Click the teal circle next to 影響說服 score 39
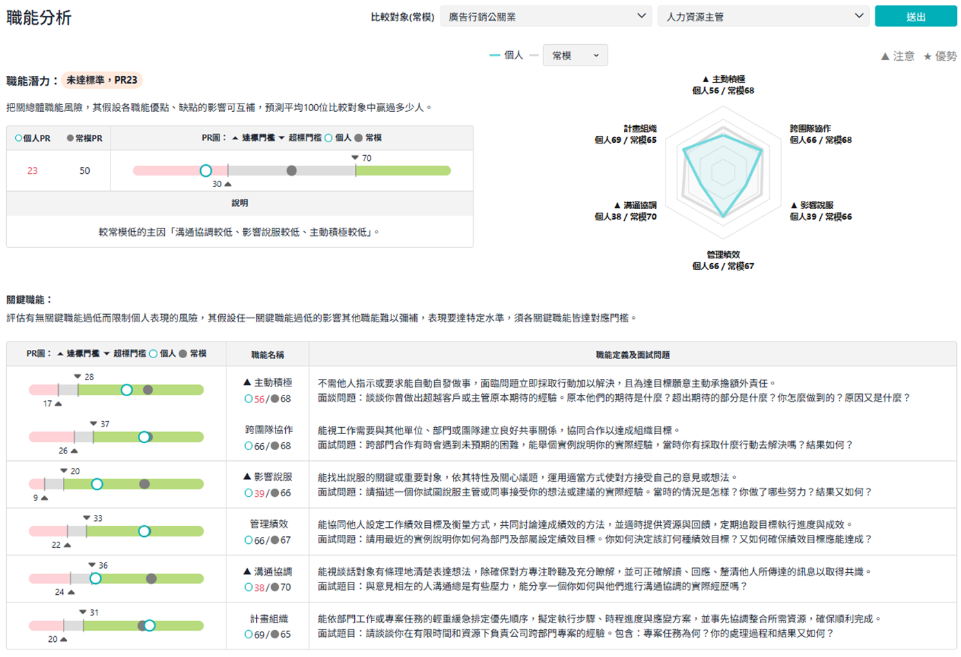961x657 pixels. point(249,493)
